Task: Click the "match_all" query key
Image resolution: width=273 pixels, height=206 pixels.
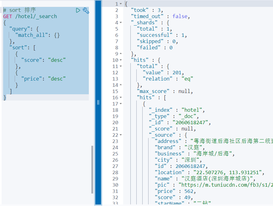Action: click(x=32, y=35)
